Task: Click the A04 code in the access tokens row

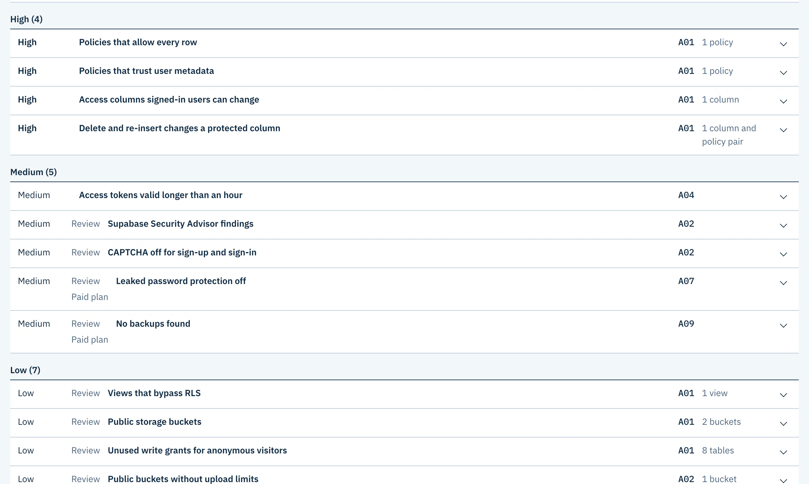Action: (686, 196)
